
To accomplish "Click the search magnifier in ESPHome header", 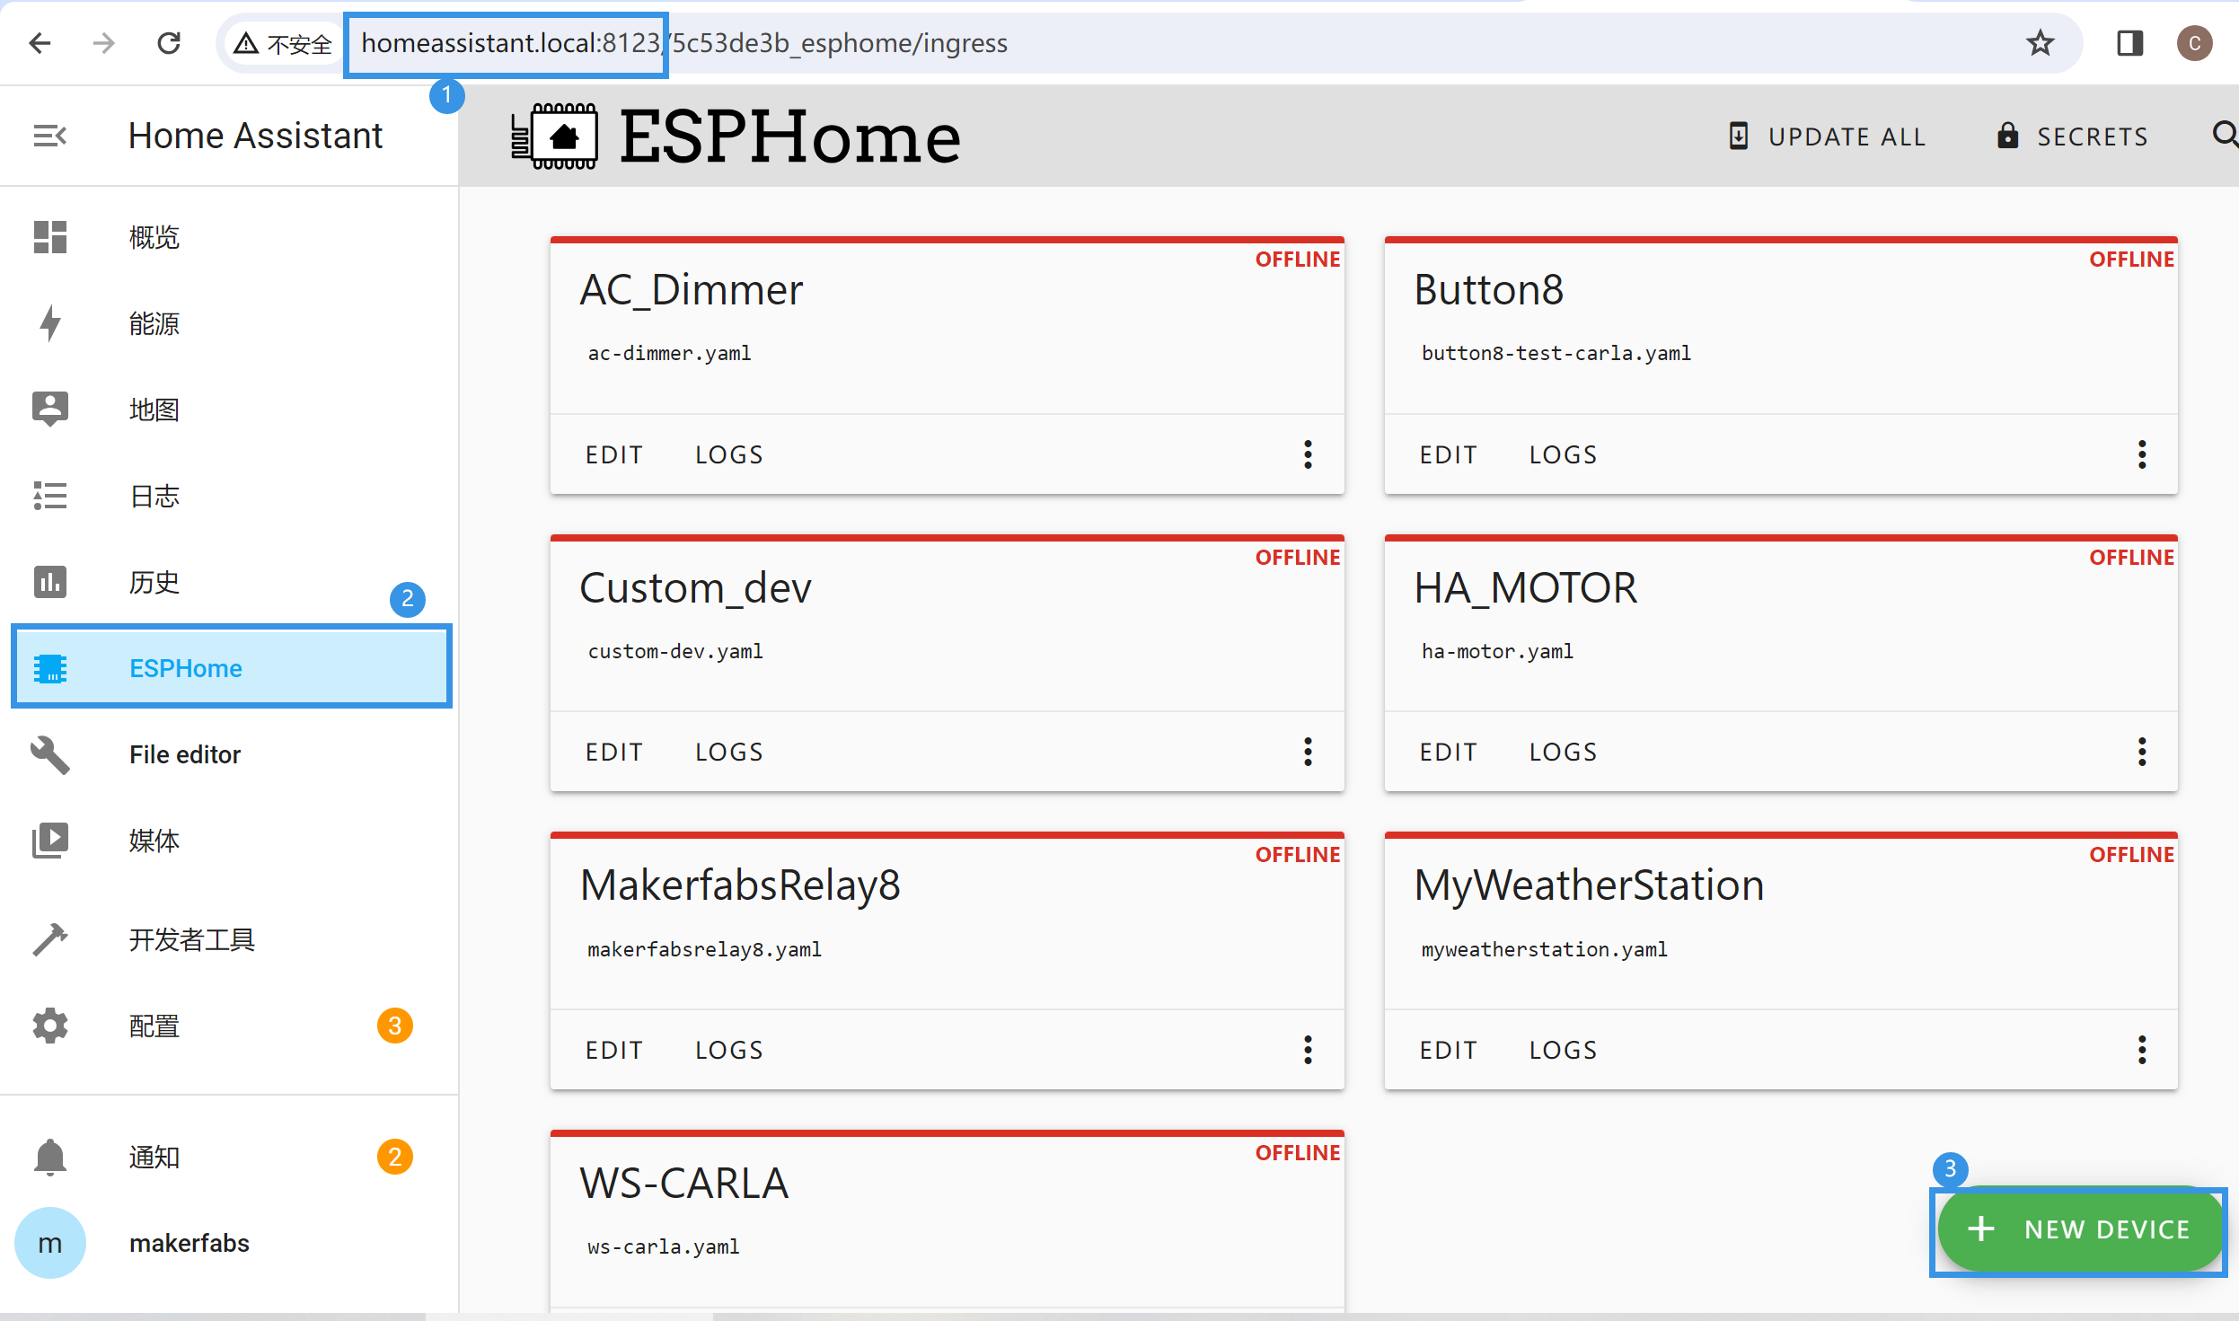I will [2224, 136].
